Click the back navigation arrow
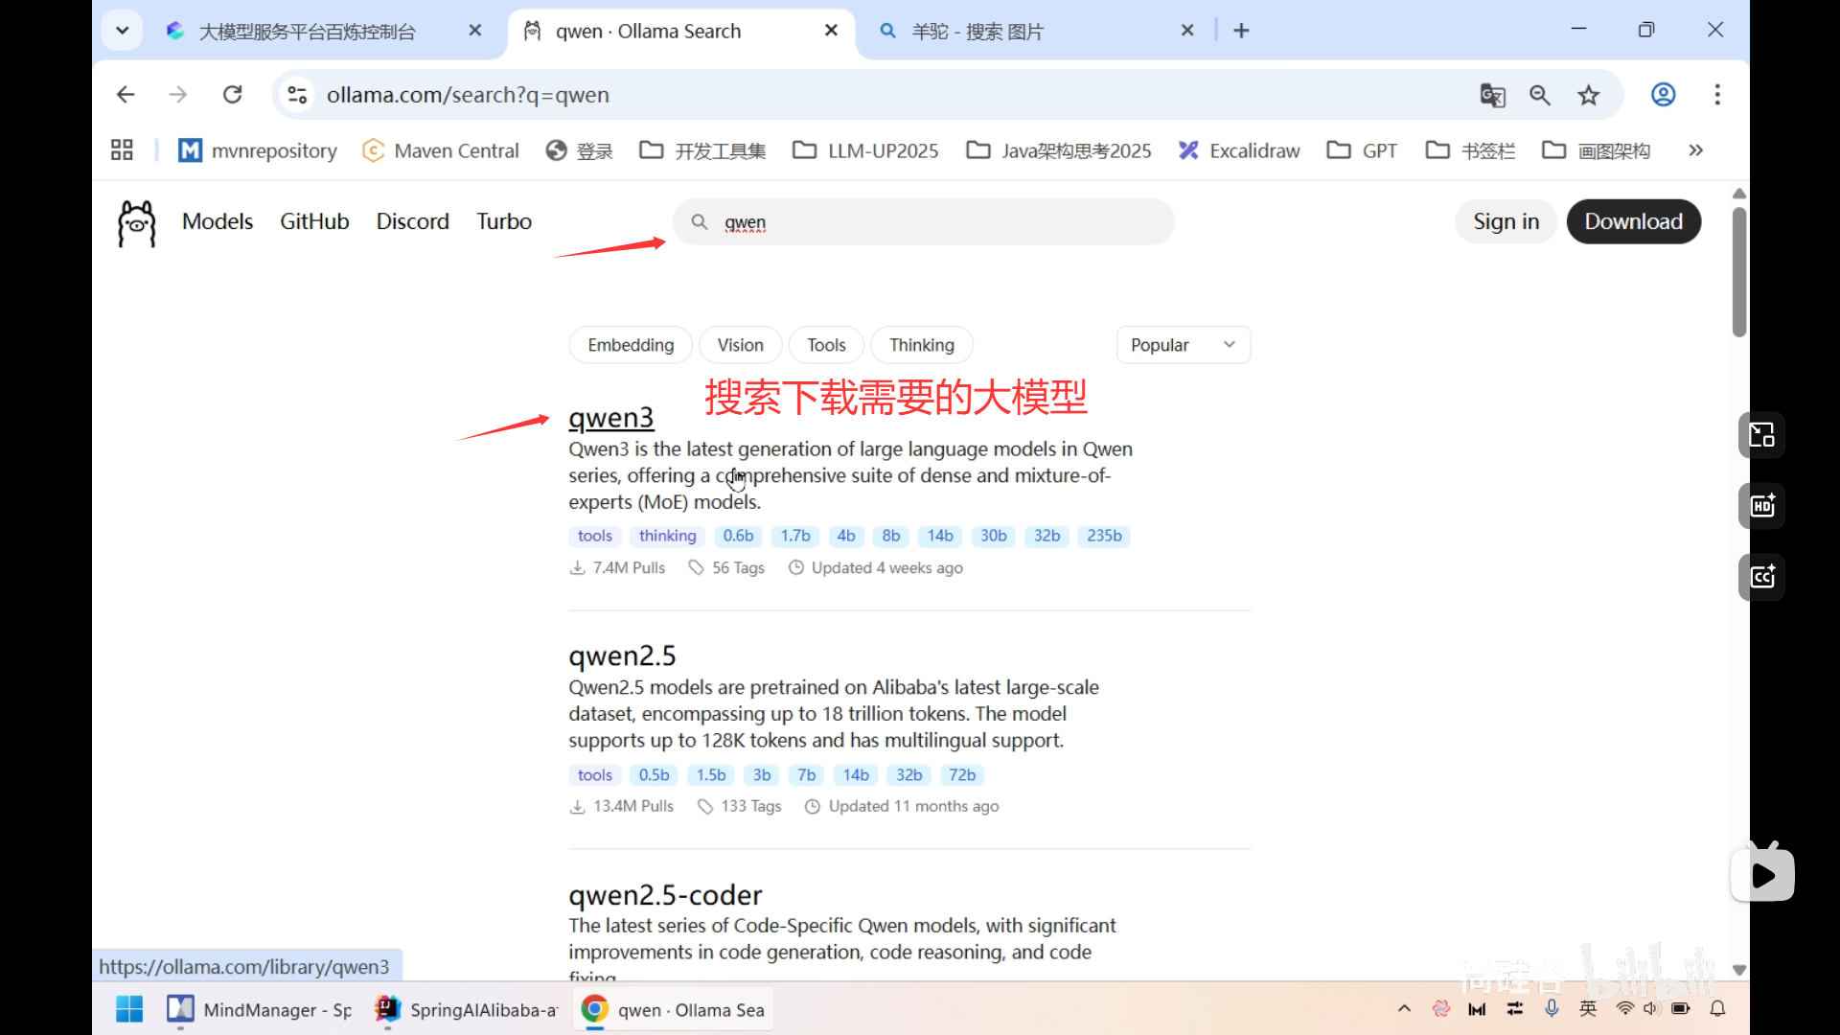The image size is (1840, 1035). click(x=125, y=94)
